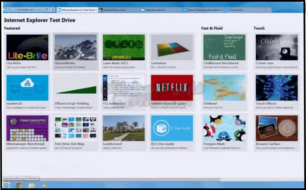Image resolution: width=306 pixels, height=190 pixels.
Task: Select the modern.IE cloud icon tile
Action: coord(27,88)
